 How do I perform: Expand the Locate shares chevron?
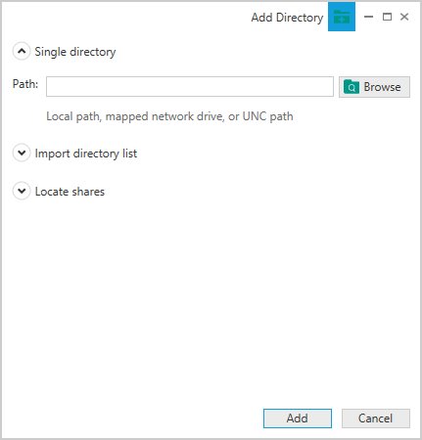pos(22,191)
